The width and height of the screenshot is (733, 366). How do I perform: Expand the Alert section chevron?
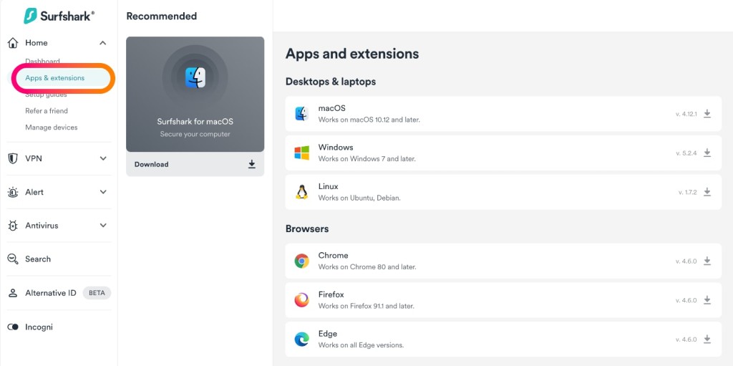click(103, 192)
